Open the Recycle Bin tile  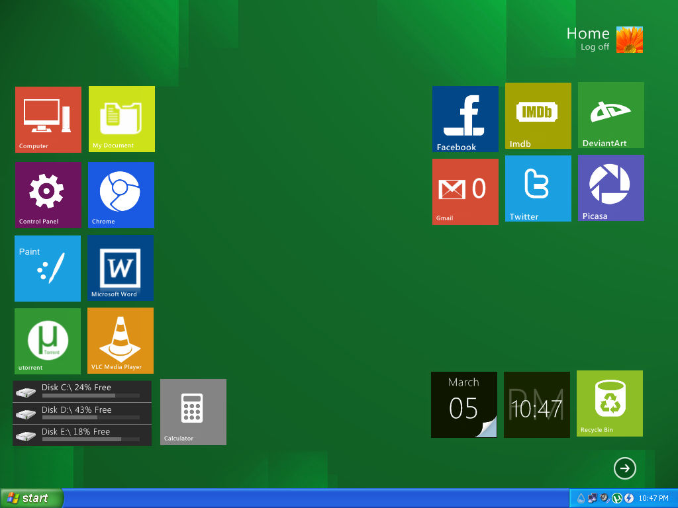click(610, 403)
